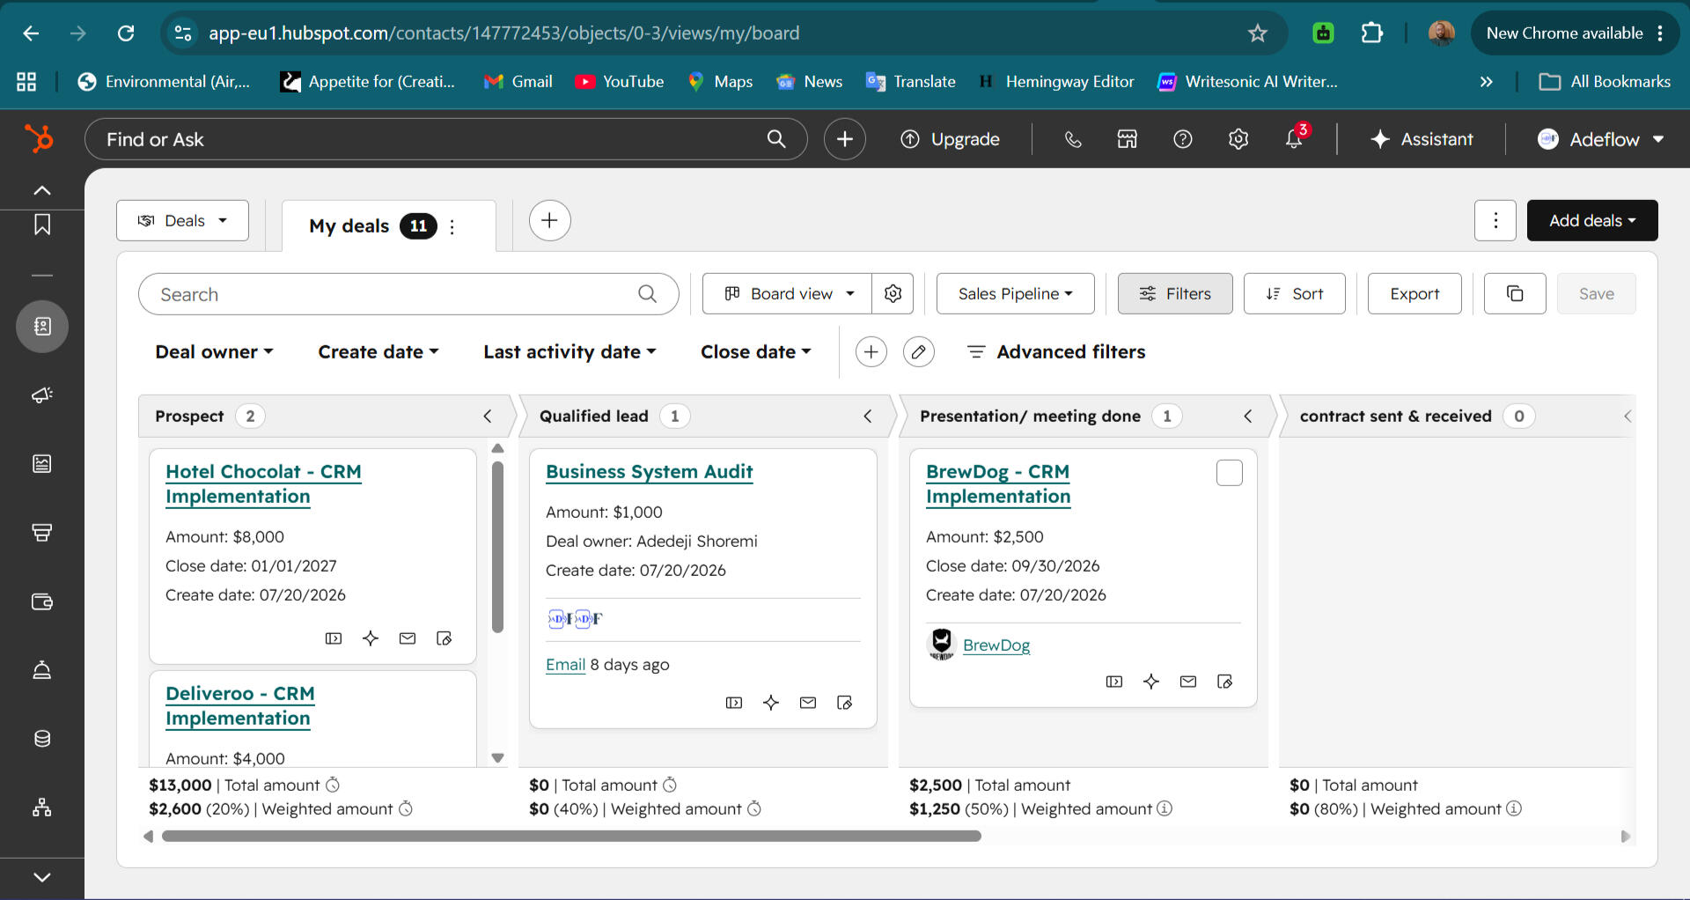Open the Settings gear in top navigation
The width and height of the screenshot is (1690, 900).
pyautogui.click(x=1238, y=139)
